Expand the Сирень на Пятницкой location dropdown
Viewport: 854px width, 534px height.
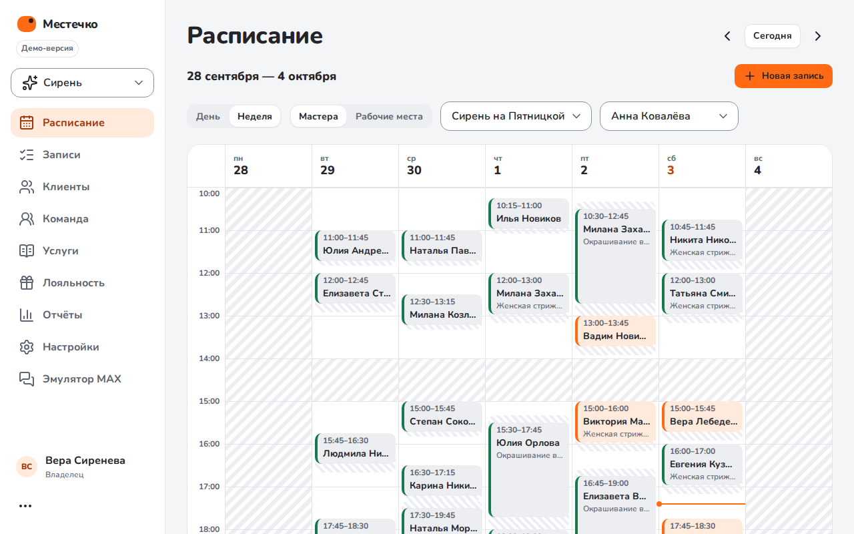point(516,116)
